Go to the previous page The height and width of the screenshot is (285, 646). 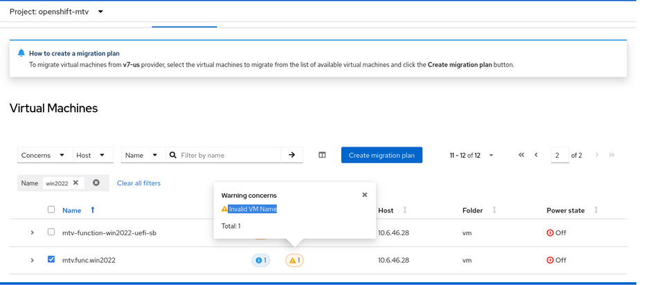[536, 155]
